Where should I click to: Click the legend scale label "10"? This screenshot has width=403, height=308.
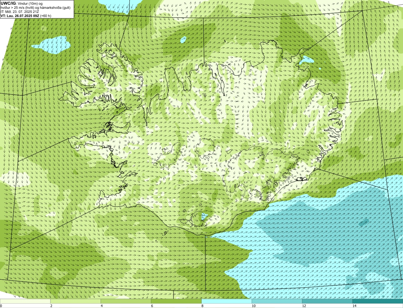pos(254,306)
